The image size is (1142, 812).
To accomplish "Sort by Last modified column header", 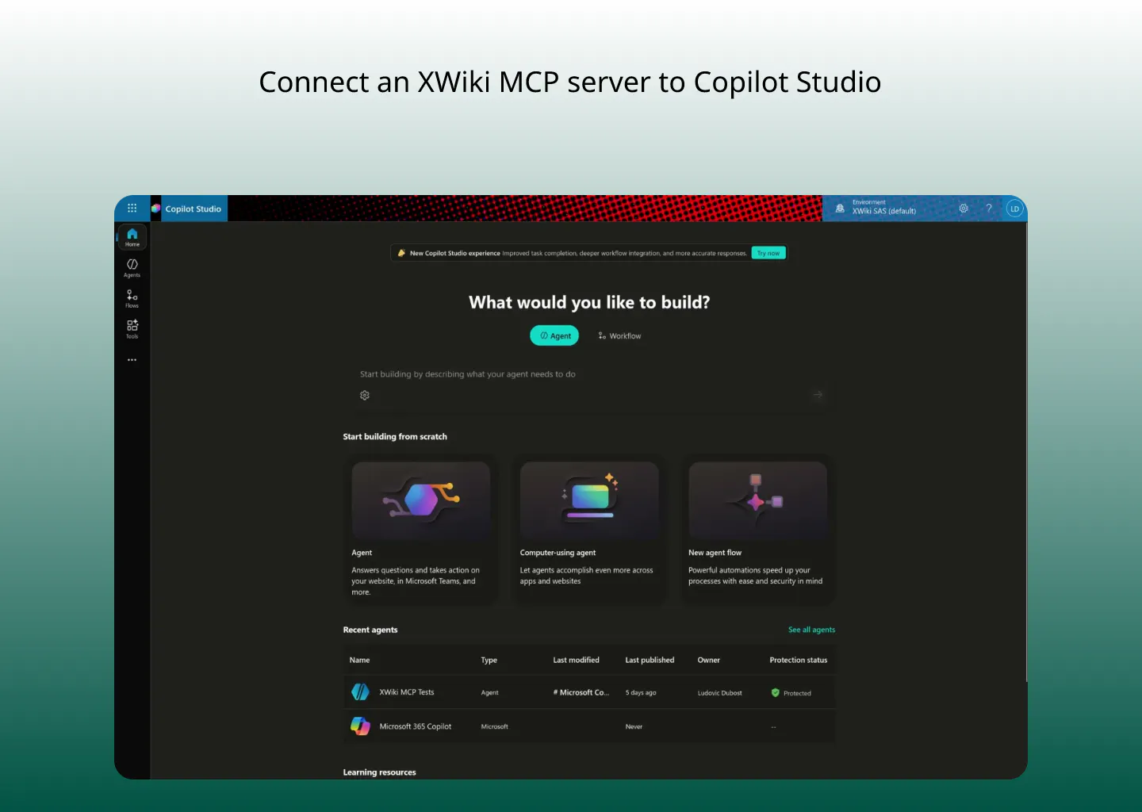I will pyautogui.click(x=576, y=660).
